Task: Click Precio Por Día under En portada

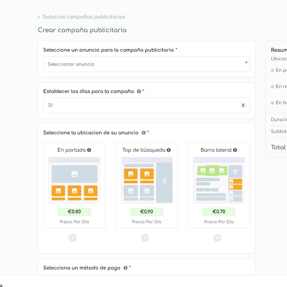Action: click(x=74, y=222)
